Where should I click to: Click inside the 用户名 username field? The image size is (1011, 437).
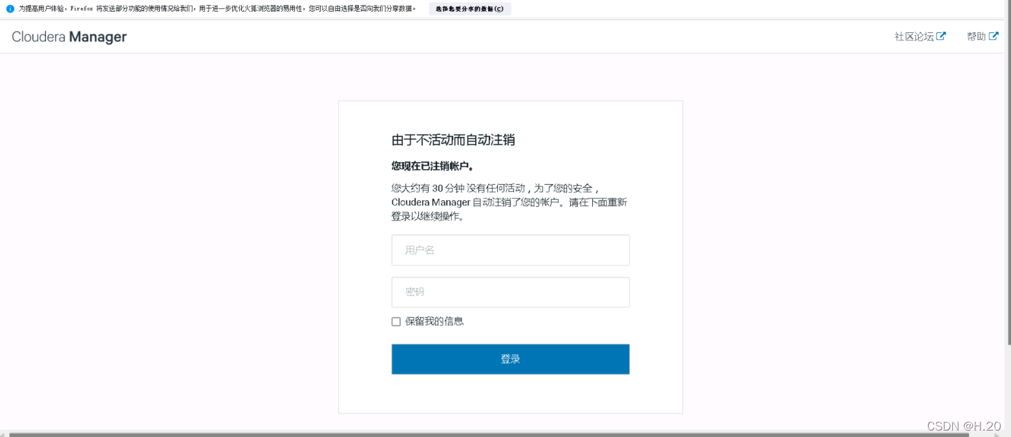(510, 250)
